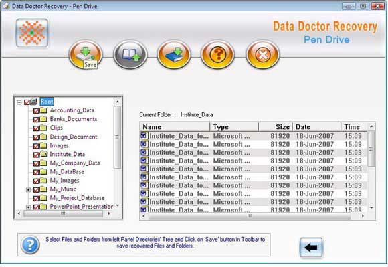Click the black back arrow button
Viewport: 388px width, 267px height.
coord(311,247)
